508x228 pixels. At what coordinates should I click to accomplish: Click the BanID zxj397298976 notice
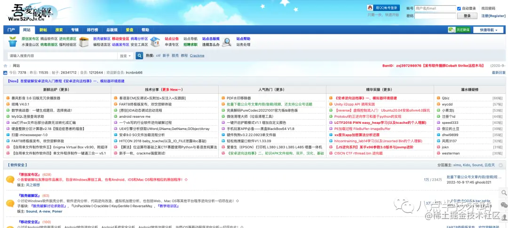[433, 66]
